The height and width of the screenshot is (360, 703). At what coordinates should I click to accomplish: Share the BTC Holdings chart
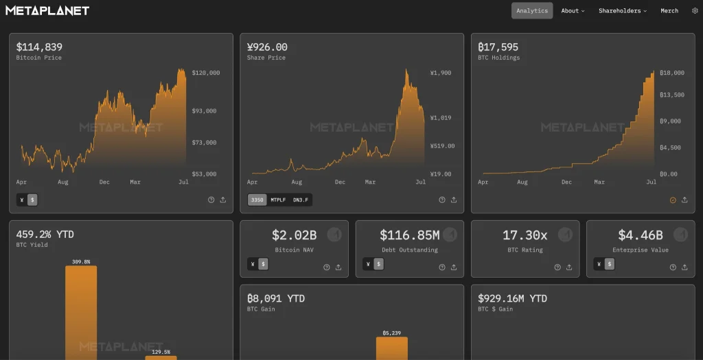click(684, 200)
